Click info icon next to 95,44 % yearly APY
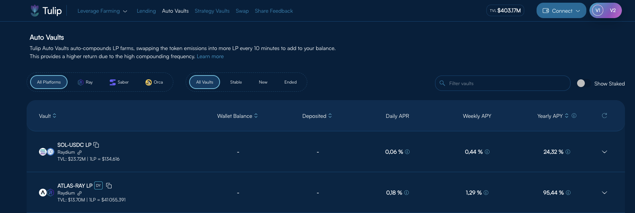The height and width of the screenshot is (213, 635). (568, 193)
